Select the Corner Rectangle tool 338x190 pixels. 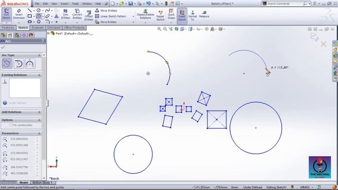pos(30,16)
